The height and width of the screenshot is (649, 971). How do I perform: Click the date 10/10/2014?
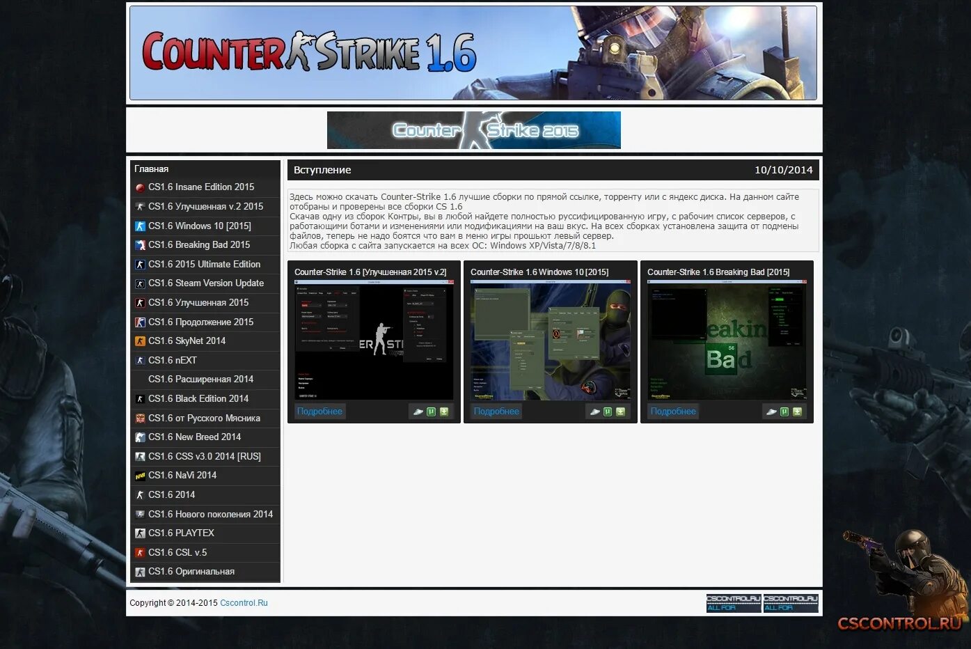[x=784, y=170]
